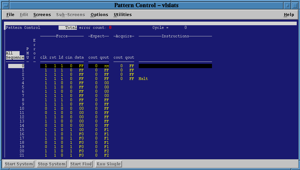
Task: Open the greyed-out Sub-Screens menu
Action: pos(71,15)
